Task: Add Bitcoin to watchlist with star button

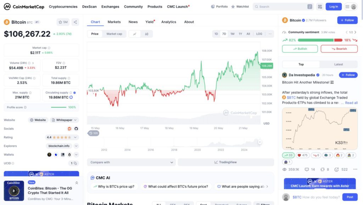Action: tap(63, 22)
